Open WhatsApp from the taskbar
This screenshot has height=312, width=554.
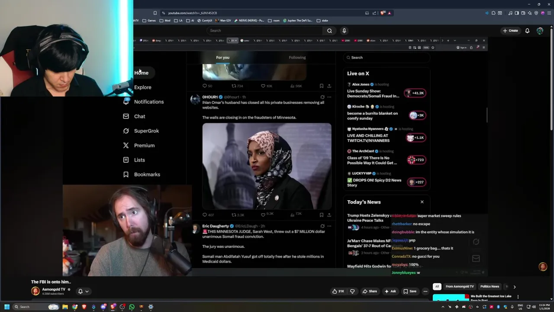132,307
